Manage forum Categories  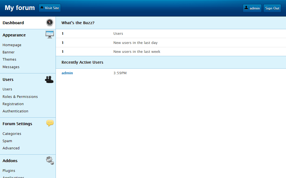(x=12, y=134)
